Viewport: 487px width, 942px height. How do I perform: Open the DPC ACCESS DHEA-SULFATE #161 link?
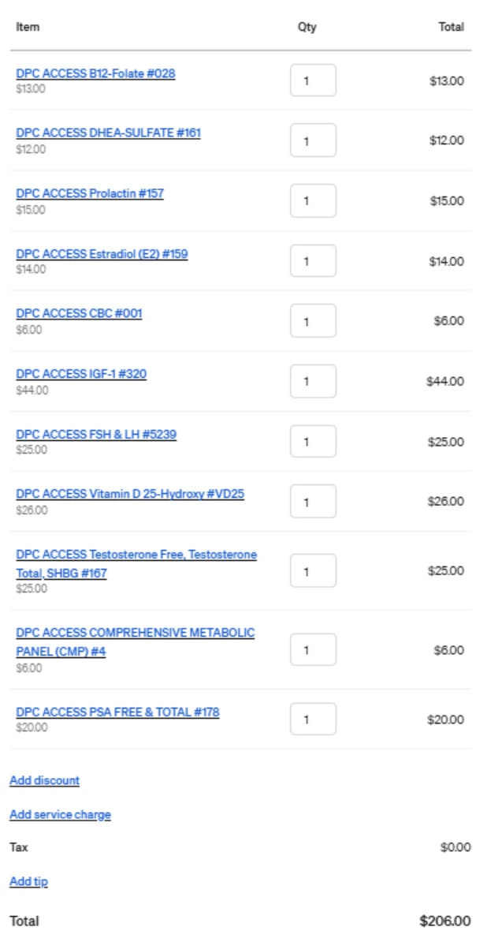click(x=108, y=133)
